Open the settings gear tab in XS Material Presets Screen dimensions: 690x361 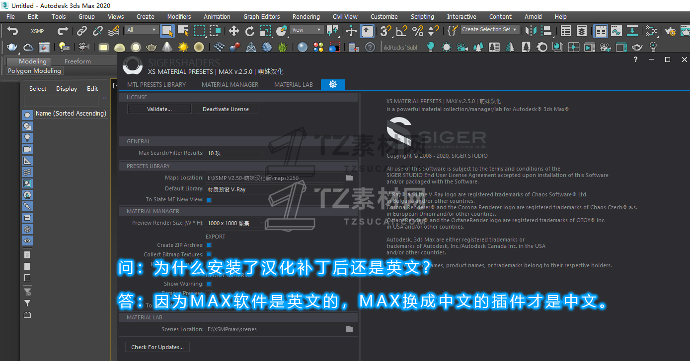pos(333,84)
